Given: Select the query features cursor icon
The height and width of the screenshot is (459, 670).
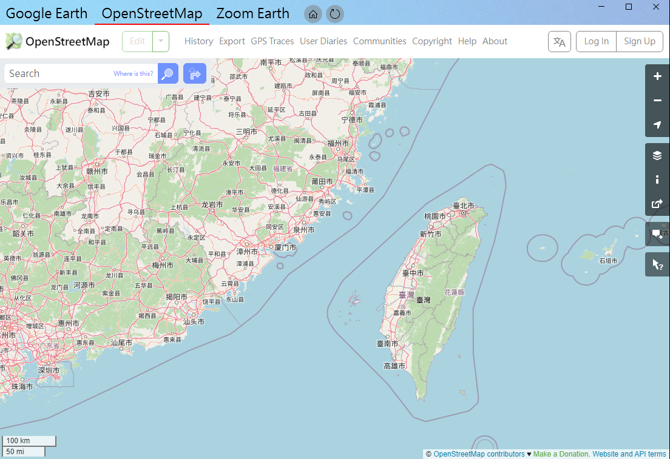Looking at the screenshot, I should (657, 265).
